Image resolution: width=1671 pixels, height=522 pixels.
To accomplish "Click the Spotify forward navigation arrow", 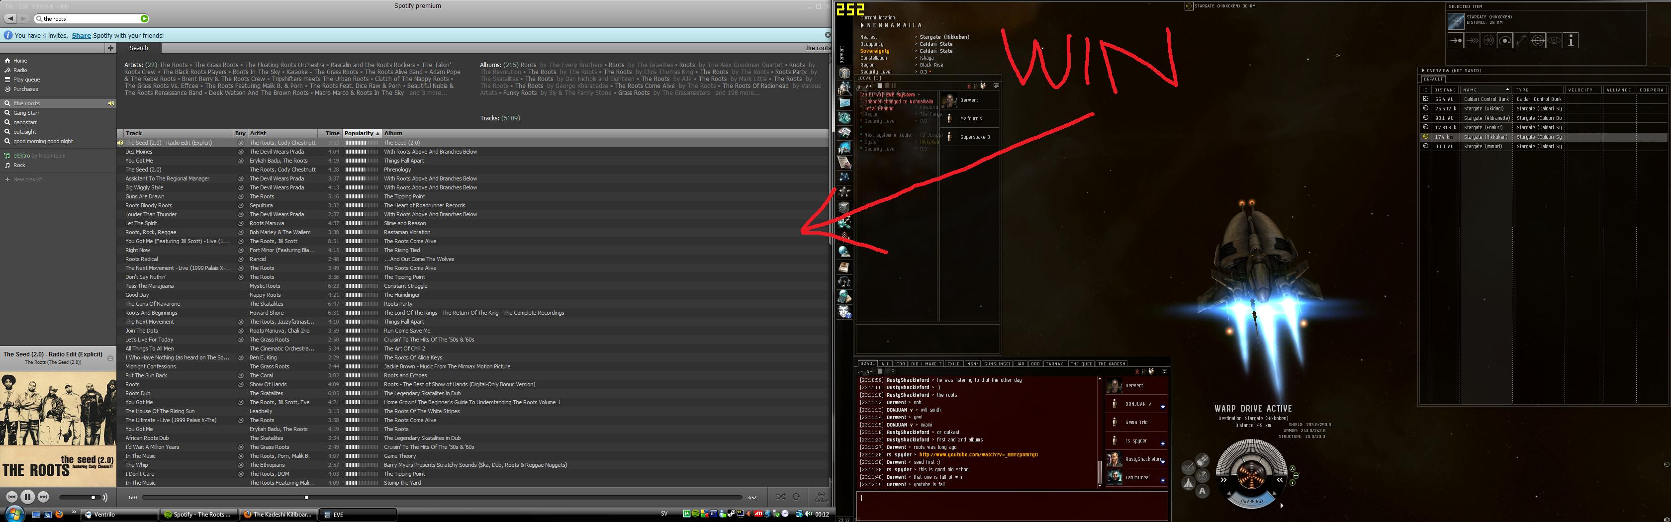I will 23,19.
